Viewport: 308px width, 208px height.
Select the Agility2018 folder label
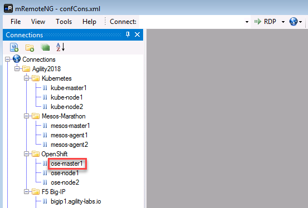coord(46,69)
